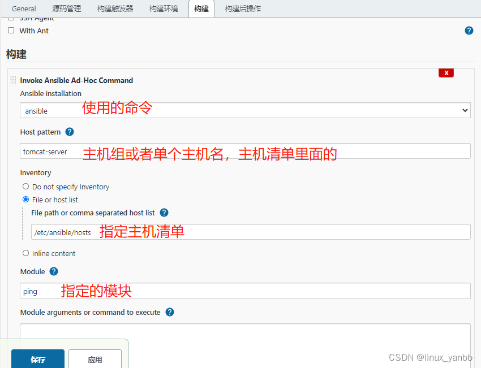Click the 保存 button

[37, 359]
